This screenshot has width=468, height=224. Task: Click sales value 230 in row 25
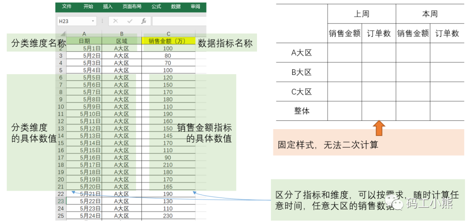[x=169, y=216]
